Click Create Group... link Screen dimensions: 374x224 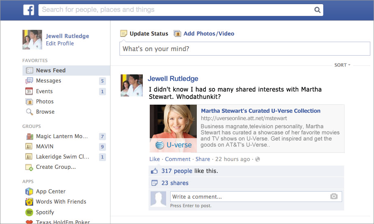56,167
